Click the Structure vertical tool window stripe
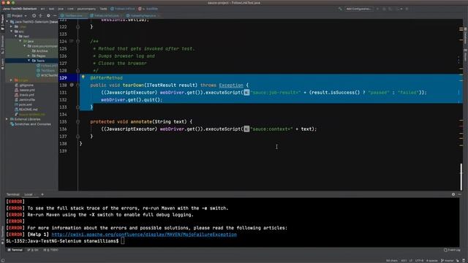This screenshot has height=263, width=468. point(2,45)
